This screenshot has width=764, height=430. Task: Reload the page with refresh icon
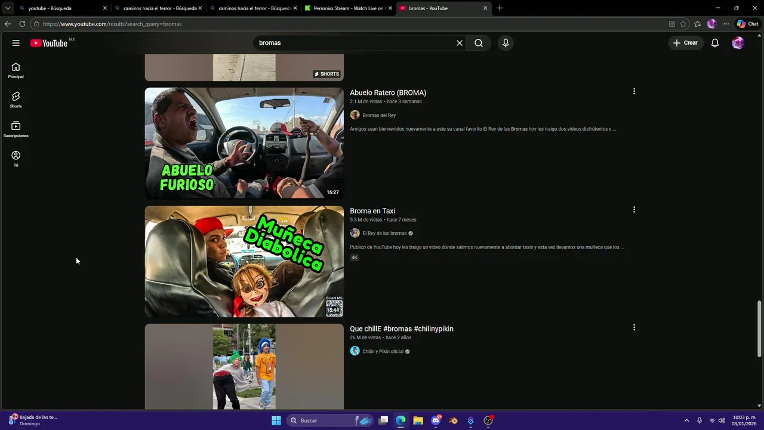22,24
